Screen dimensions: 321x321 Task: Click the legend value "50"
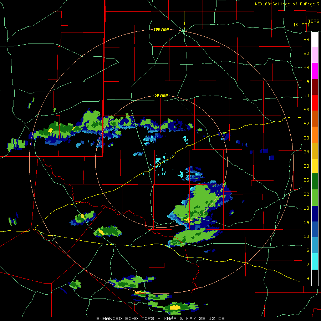click(x=306, y=95)
